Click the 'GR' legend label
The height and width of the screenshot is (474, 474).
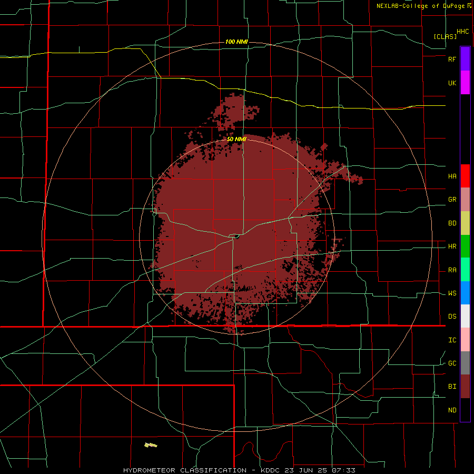point(452,200)
